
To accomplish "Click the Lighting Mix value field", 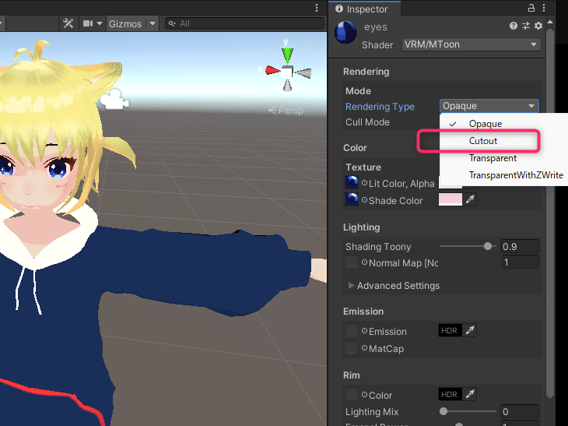I will [520, 411].
